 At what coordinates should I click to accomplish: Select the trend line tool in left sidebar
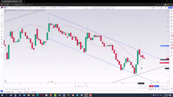(2, 13)
